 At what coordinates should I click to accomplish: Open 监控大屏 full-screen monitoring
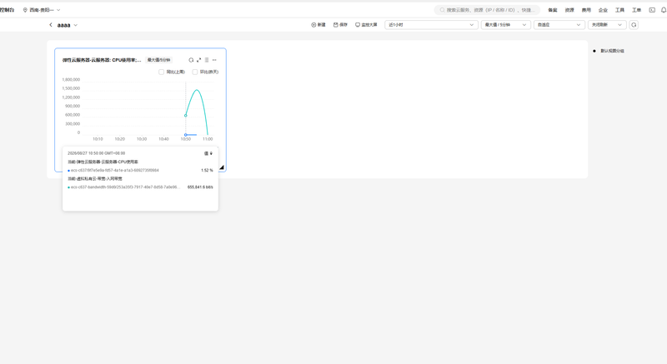[366, 25]
